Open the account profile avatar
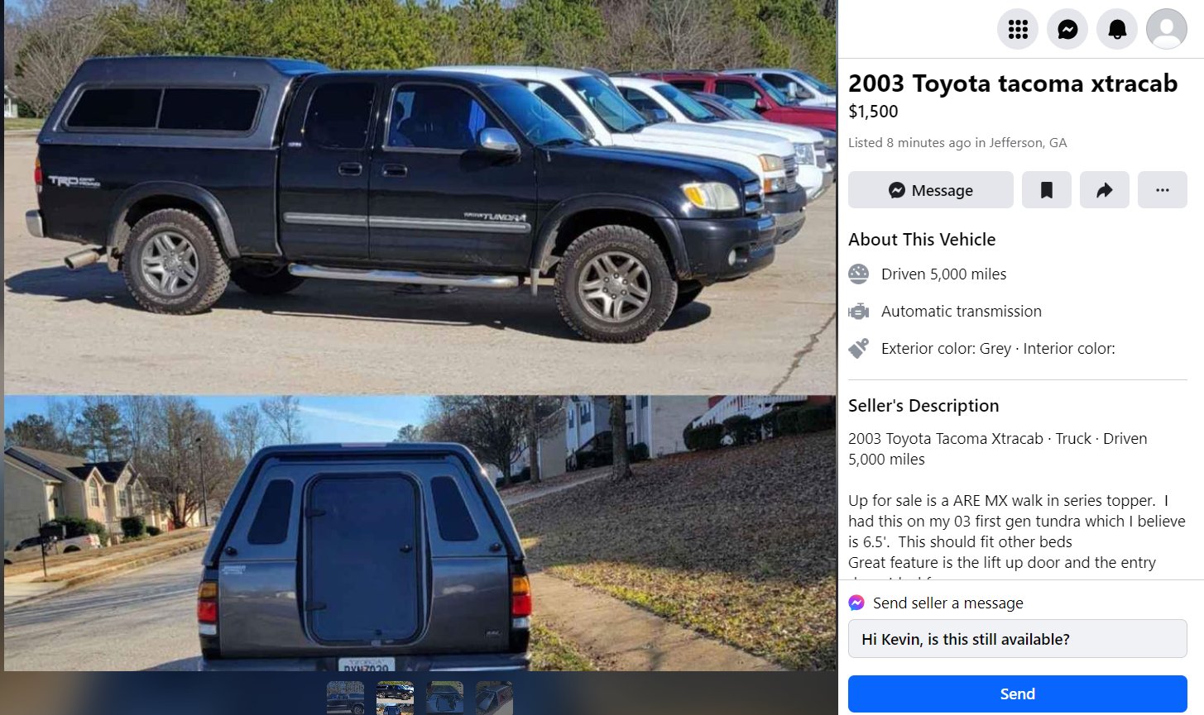Image resolution: width=1204 pixels, height=715 pixels. 1167,30
